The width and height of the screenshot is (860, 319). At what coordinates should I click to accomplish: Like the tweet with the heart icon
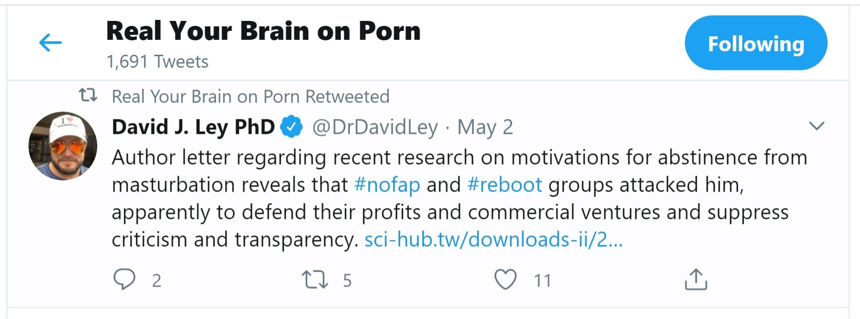click(x=505, y=279)
